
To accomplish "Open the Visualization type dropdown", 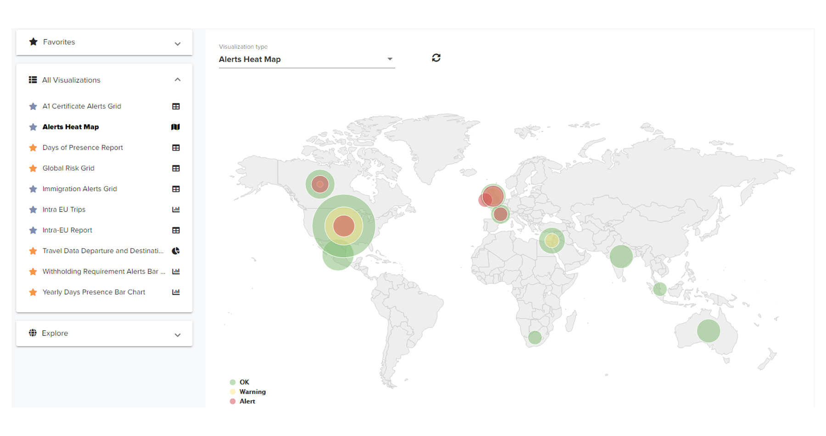I will click(x=307, y=59).
